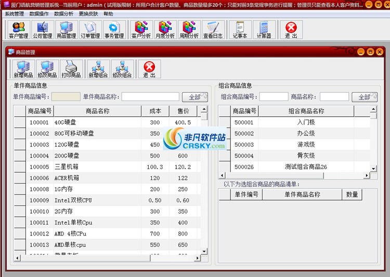Click 数量 column header

tap(352, 195)
